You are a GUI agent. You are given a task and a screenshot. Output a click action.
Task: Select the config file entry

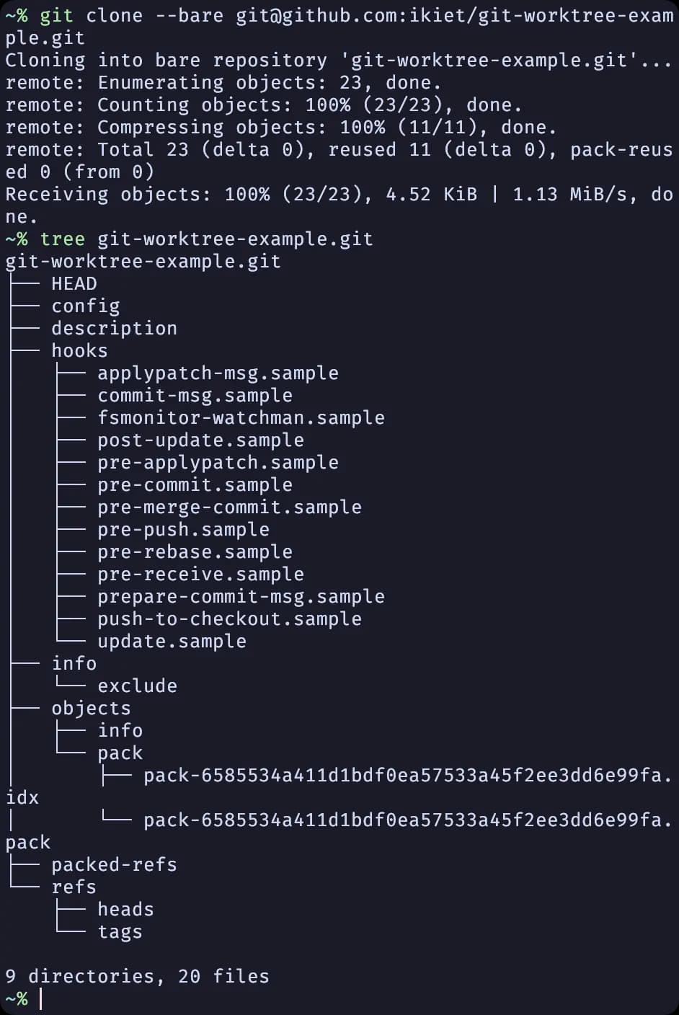point(86,306)
